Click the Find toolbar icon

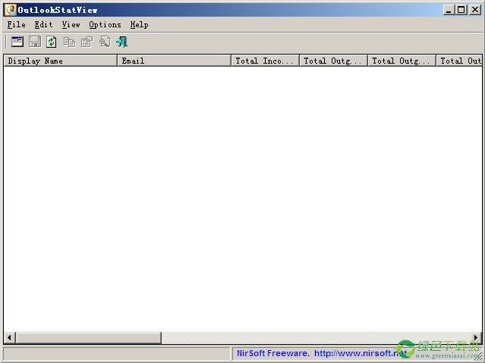tap(104, 42)
